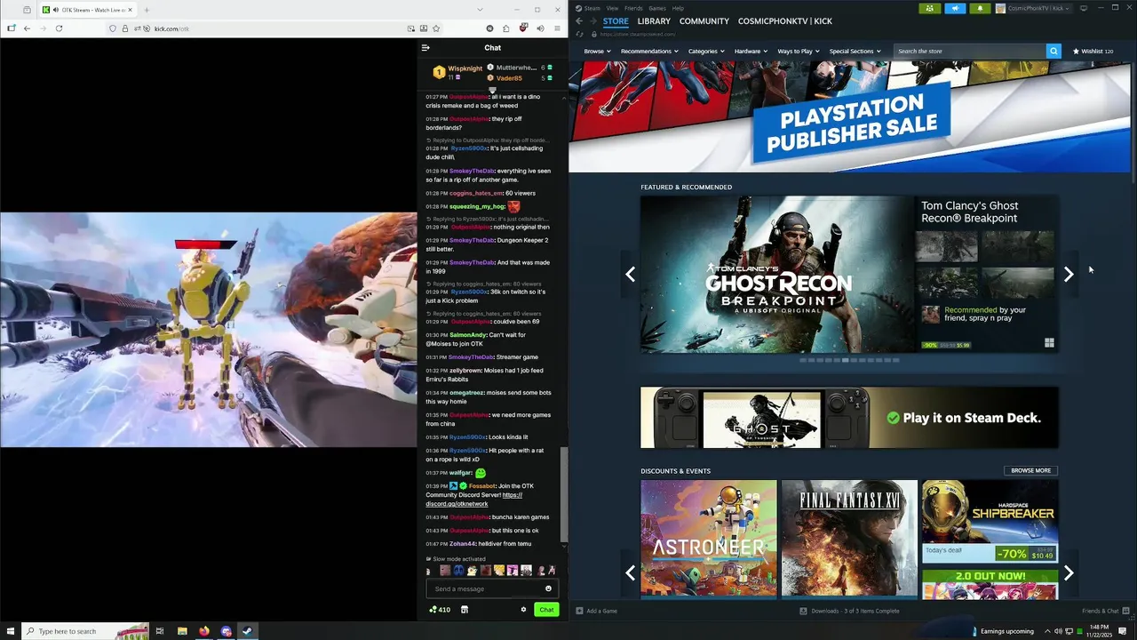Open the Ghost Recon Breakpoint feature image

click(778, 275)
